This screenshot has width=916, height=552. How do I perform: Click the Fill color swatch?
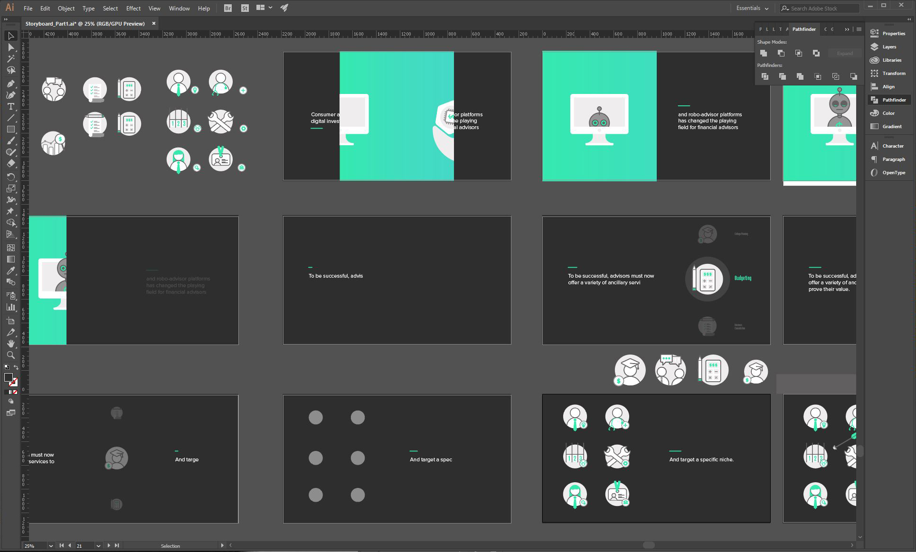8,378
